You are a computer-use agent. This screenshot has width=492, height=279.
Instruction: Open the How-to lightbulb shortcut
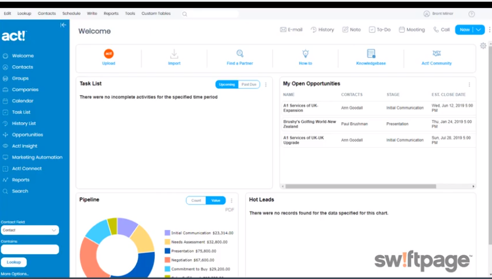click(305, 57)
